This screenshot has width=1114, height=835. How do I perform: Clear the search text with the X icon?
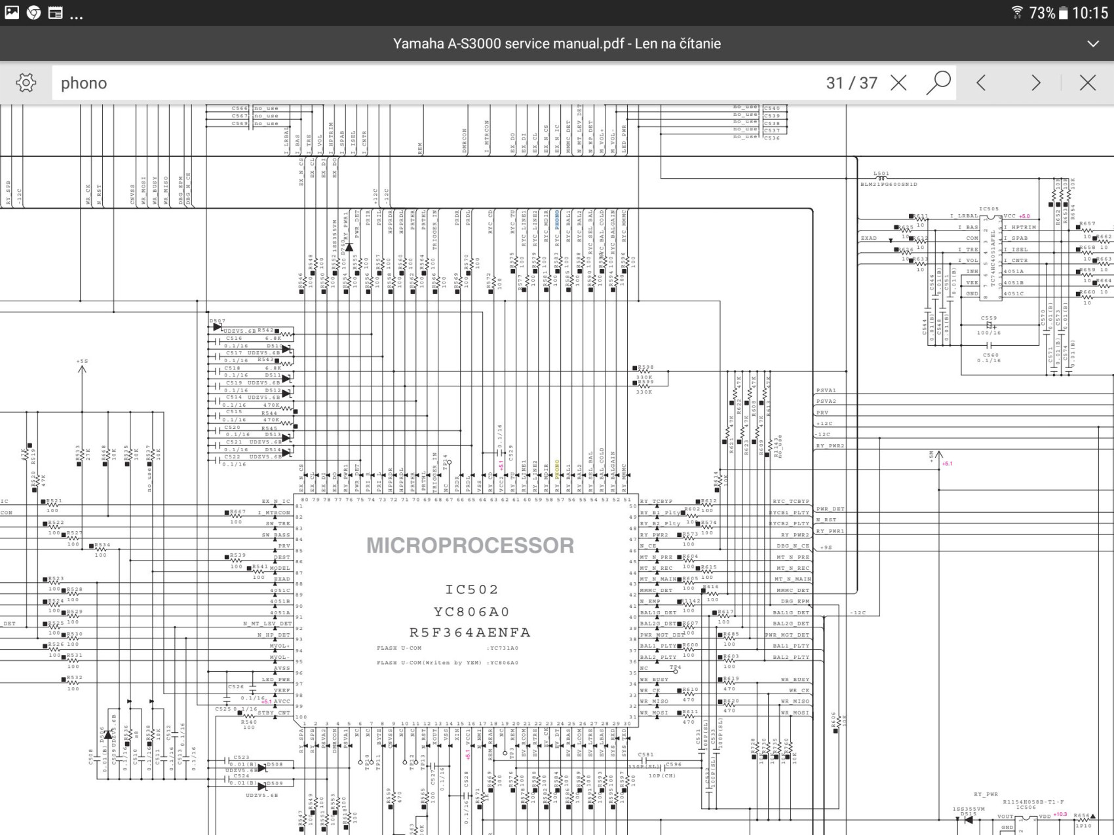899,83
